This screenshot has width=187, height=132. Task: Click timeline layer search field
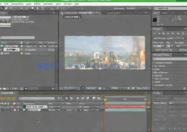37,98
